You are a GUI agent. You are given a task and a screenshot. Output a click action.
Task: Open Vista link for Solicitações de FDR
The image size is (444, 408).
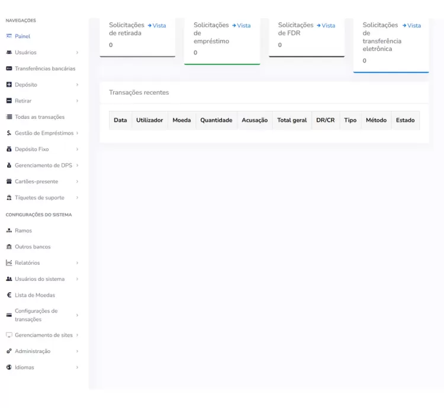pos(326,25)
